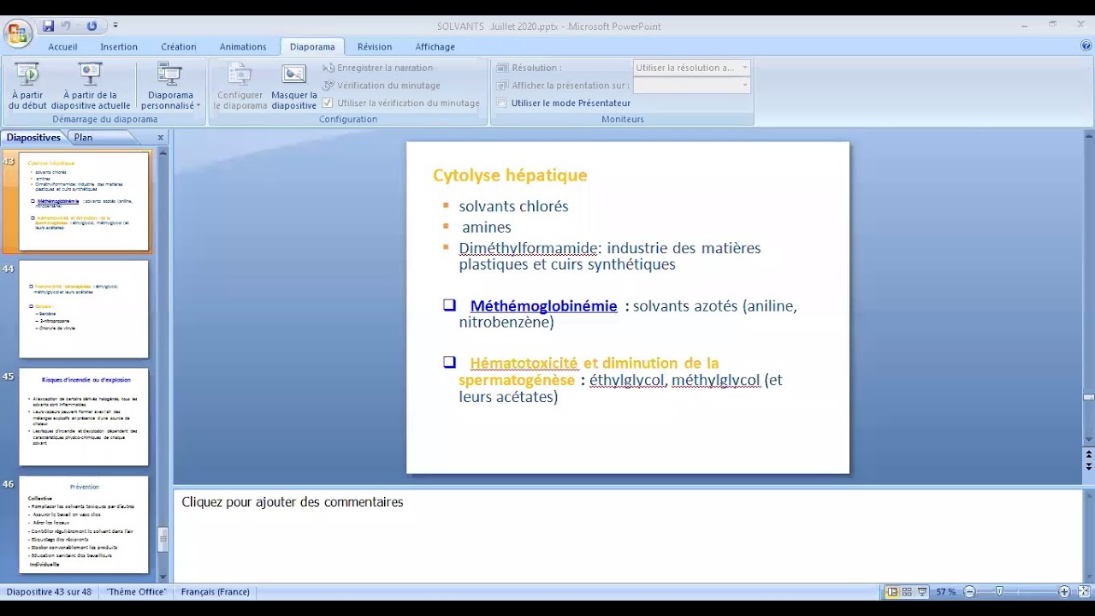
Task: Switch to the Affichage tab
Action: coord(435,47)
